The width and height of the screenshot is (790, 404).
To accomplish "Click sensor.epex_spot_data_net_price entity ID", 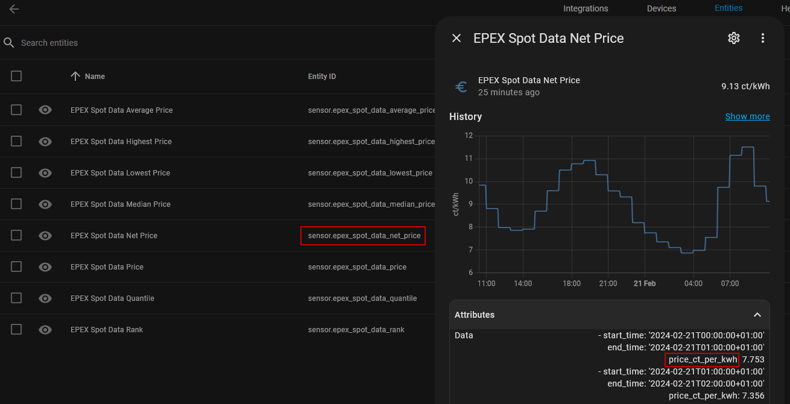I will [364, 236].
